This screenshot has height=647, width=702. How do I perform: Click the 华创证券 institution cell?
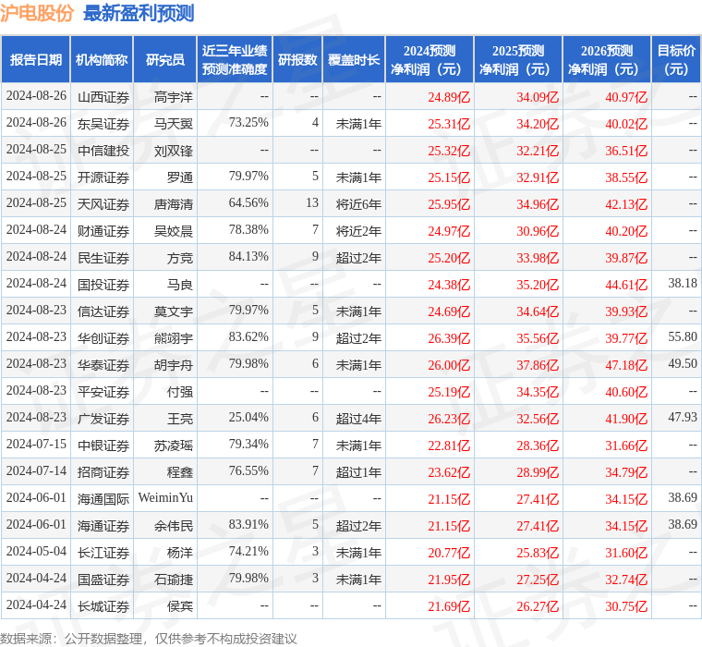click(103, 338)
